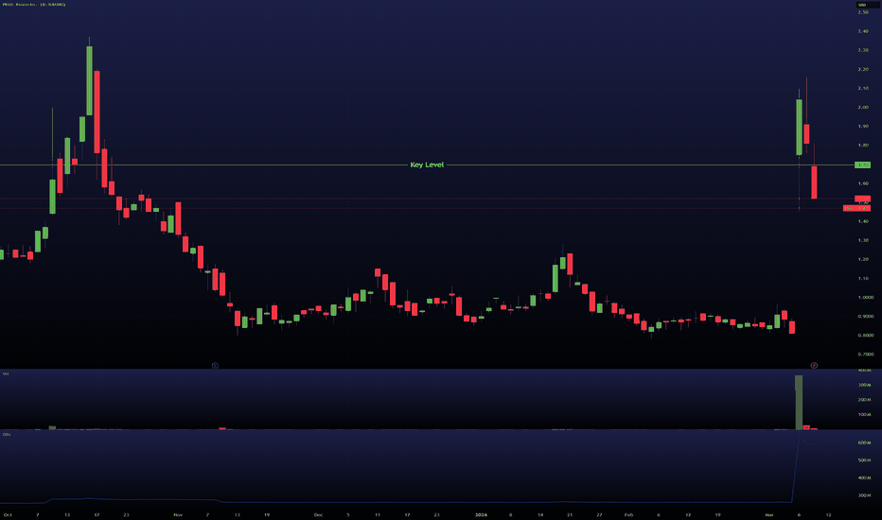Click the 2.00 level on price scale
This screenshot has height=520, width=882.
(863, 108)
